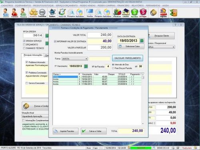Sort the table by Forma column header
This screenshot has width=200, height=150.
65,74
